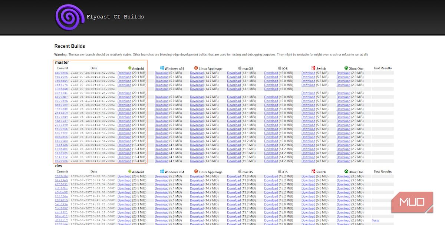Image resolution: width=445 pixels, height=225 pixels.
Task: Click the Xbox One icon in master header
Action: (346, 68)
